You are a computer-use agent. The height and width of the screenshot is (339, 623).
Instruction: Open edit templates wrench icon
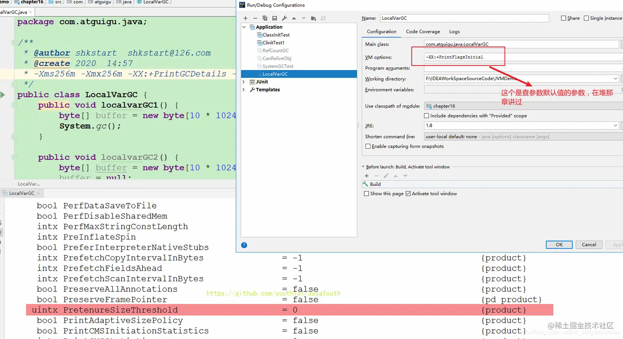tap(284, 18)
